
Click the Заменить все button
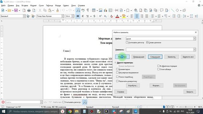click(188, 57)
